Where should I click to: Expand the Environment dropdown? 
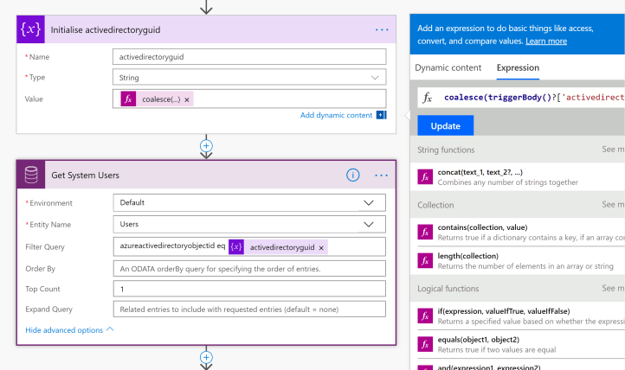coord(249,203)
